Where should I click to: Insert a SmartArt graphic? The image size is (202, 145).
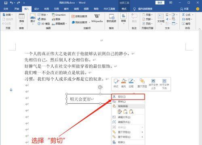(x=59, y=15)
